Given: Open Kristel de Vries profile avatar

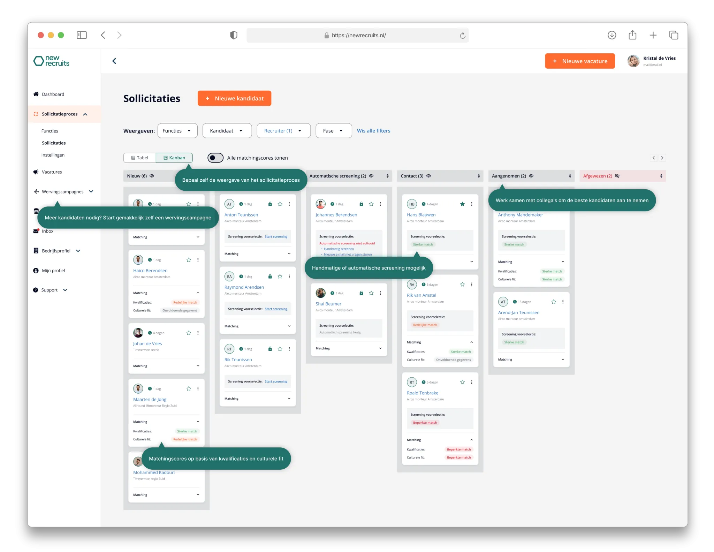Looking at the screenshot, I should [x=633, y=61].
